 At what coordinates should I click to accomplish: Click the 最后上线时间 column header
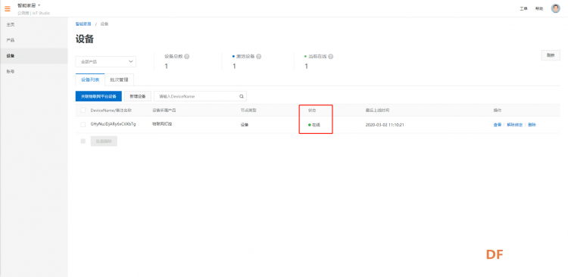pos(377,110)
